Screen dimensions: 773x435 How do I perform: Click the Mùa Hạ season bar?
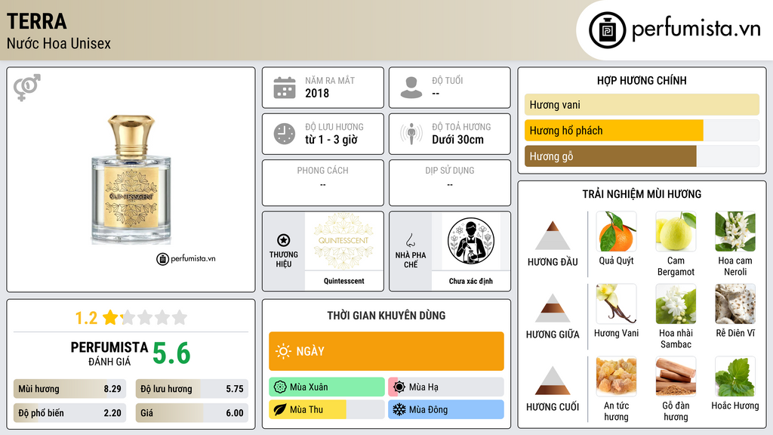pos(446,387)
